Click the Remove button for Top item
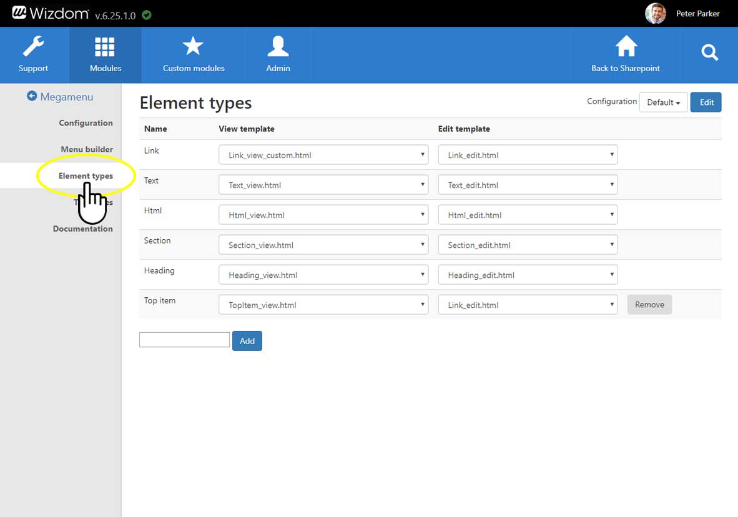Viewport: 738px width, 517px height. 649,305
